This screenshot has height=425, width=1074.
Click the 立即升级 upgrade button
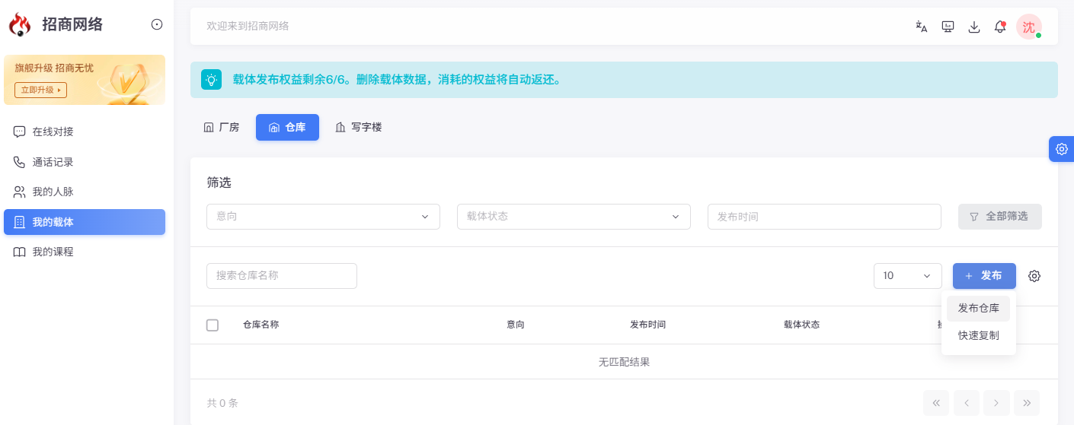click(x=41, y=90)
